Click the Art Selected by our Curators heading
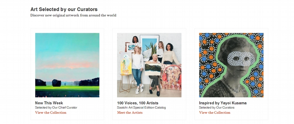 tap(64, 9)
